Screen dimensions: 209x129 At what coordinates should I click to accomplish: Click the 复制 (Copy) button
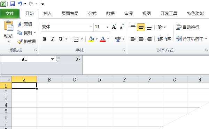coord(25,33)
